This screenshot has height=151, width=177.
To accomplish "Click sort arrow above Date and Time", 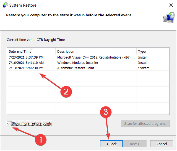I will [31, 49].
